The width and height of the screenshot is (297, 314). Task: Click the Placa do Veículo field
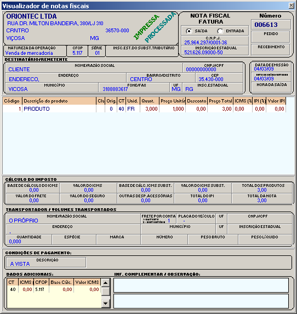(x=196, y=219)
